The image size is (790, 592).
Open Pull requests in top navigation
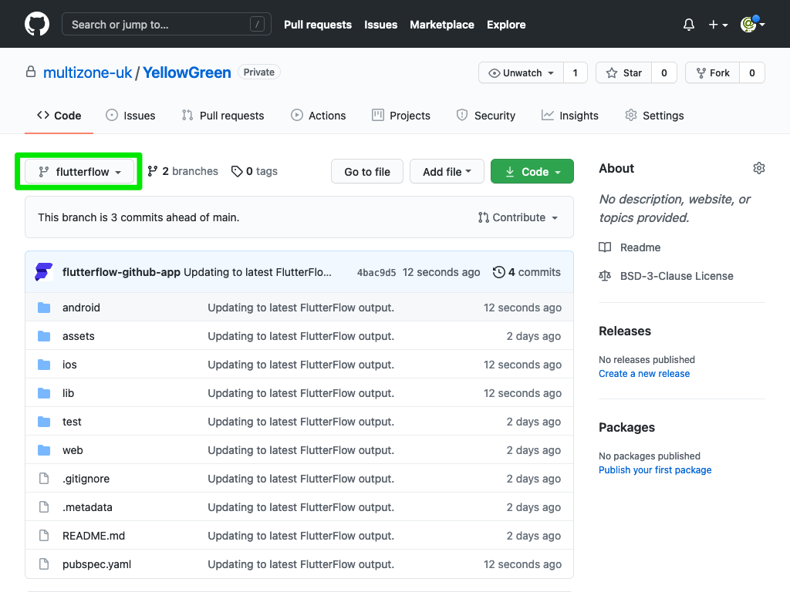(317, 25)
